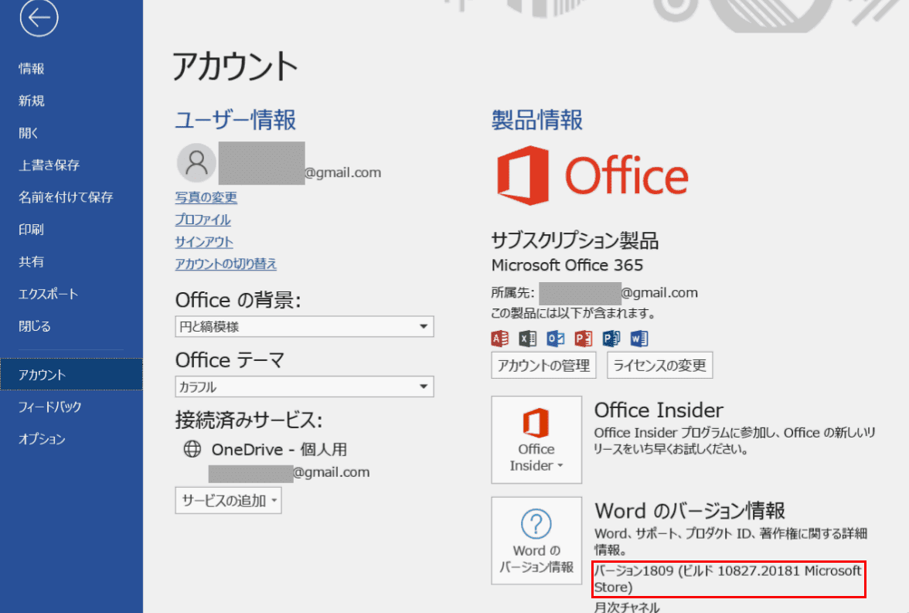Screen dimensions: 909x613
Task: Click the アカウントの管理 button
Action: pyautogui.click(x=544, y=366)
